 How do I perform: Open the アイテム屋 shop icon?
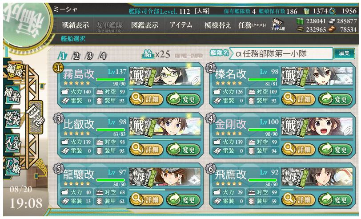pyautogui.click(x=278, y=24)
